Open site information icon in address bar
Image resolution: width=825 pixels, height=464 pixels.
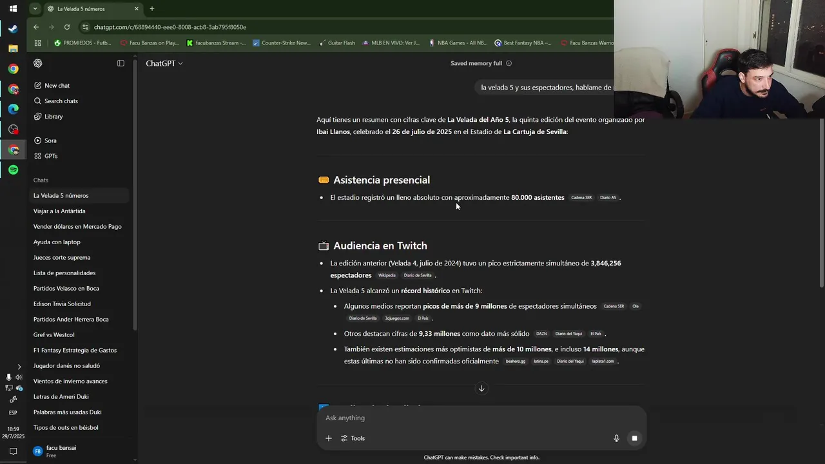coord(85,27)
